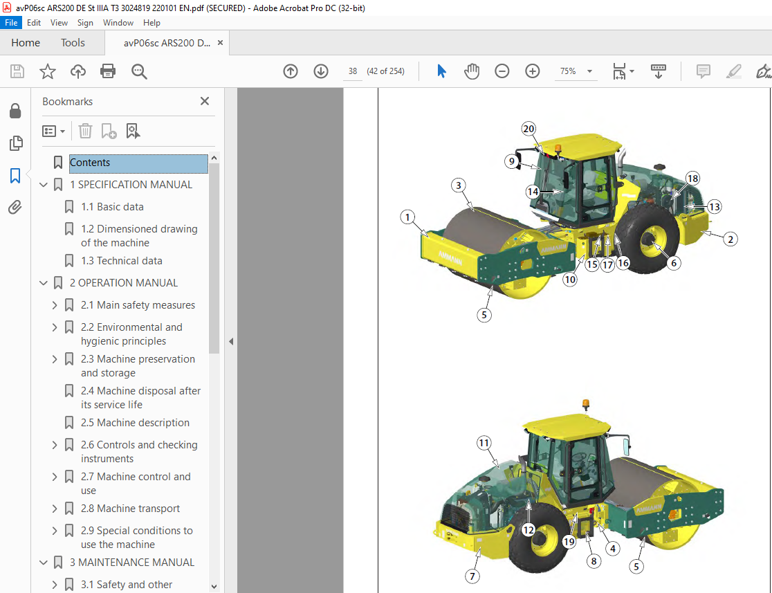The height and width of the screenshot is (593, 772).
Task: Expand 2.8 Machine transport bookmark
Action: coord(55,509)
